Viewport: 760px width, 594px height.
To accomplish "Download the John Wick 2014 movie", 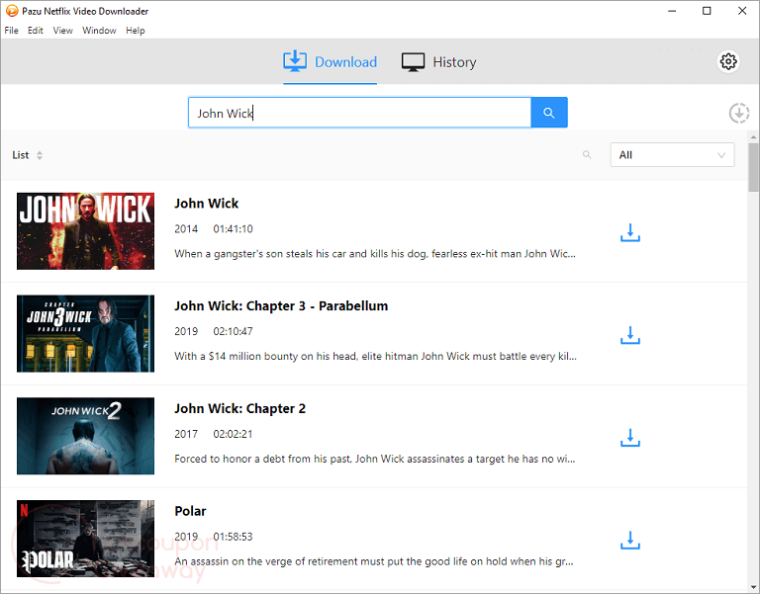I will tap(630, 233).
